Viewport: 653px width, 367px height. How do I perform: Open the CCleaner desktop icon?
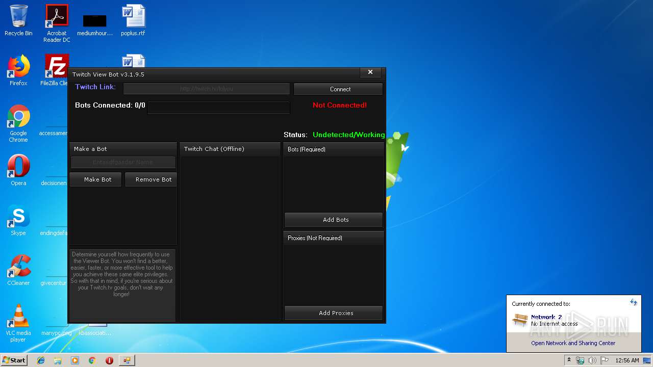18,270
